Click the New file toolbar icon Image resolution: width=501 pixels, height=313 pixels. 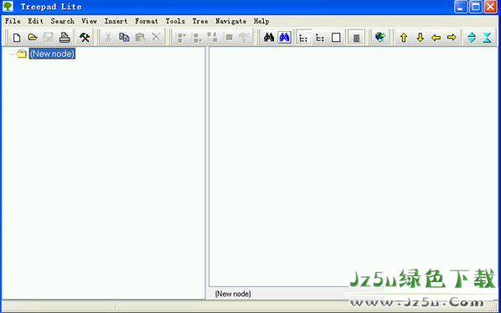(x=17, y=38)
